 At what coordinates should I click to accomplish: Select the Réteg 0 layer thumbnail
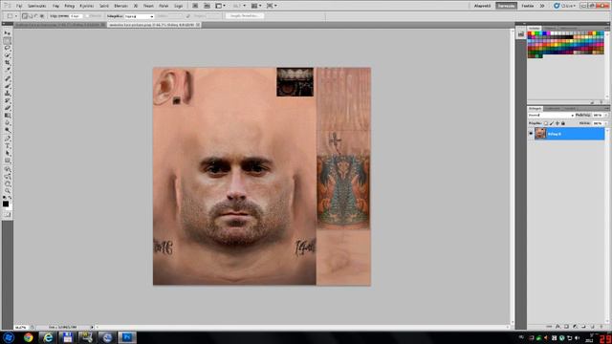pos(540,134)
